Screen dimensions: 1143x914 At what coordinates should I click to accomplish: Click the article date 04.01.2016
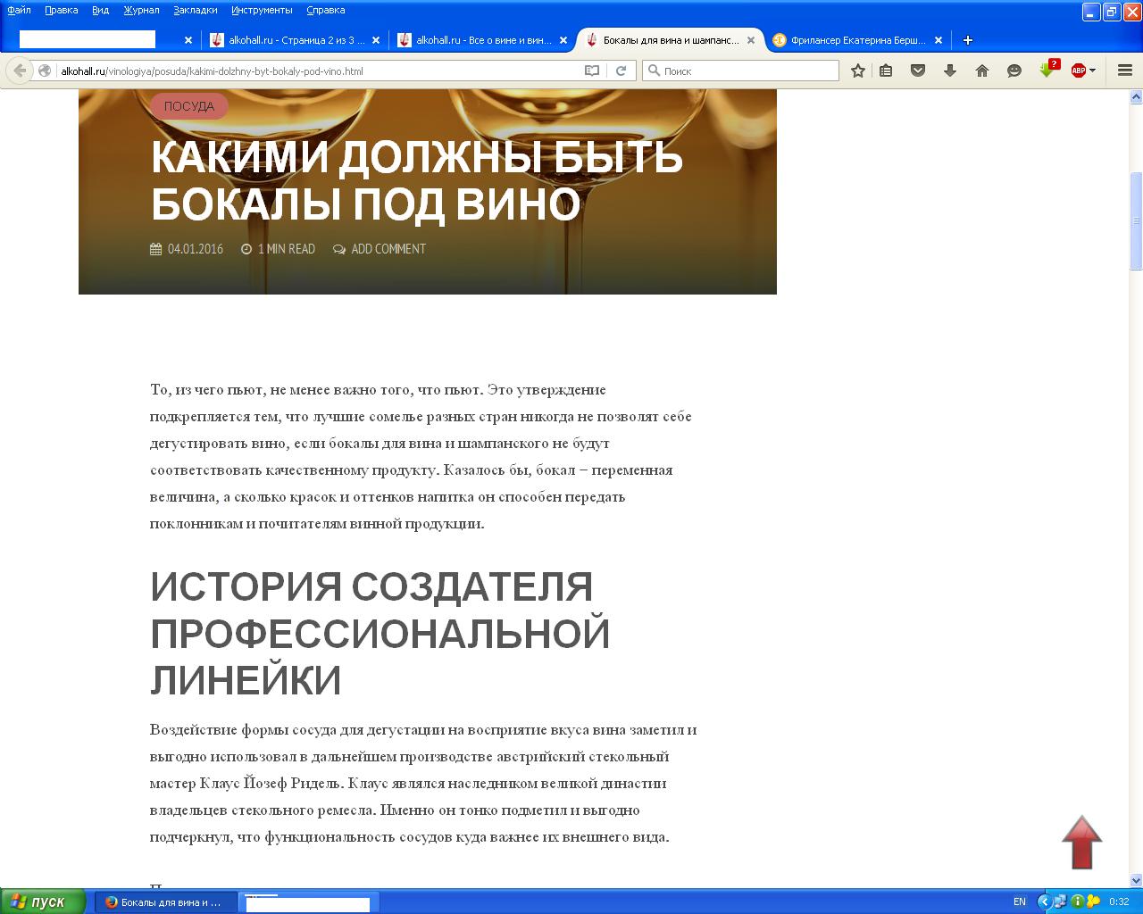(196, 249)
